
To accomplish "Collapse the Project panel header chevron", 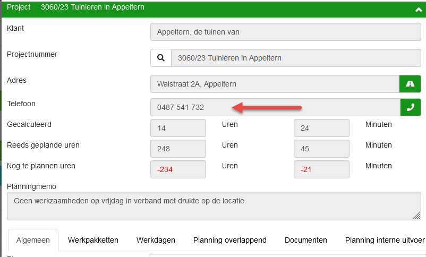I will [x=418, y=8].
